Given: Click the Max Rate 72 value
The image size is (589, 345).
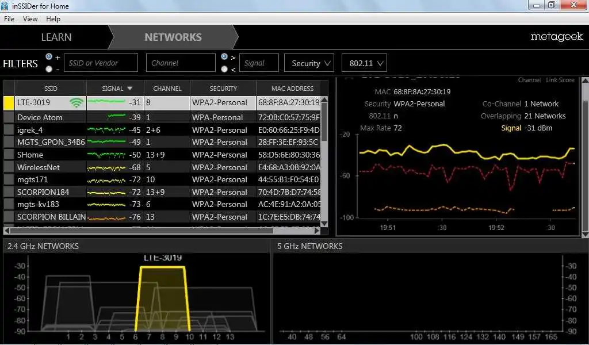Looking at the screenshot, I should (x=397, y=128).
